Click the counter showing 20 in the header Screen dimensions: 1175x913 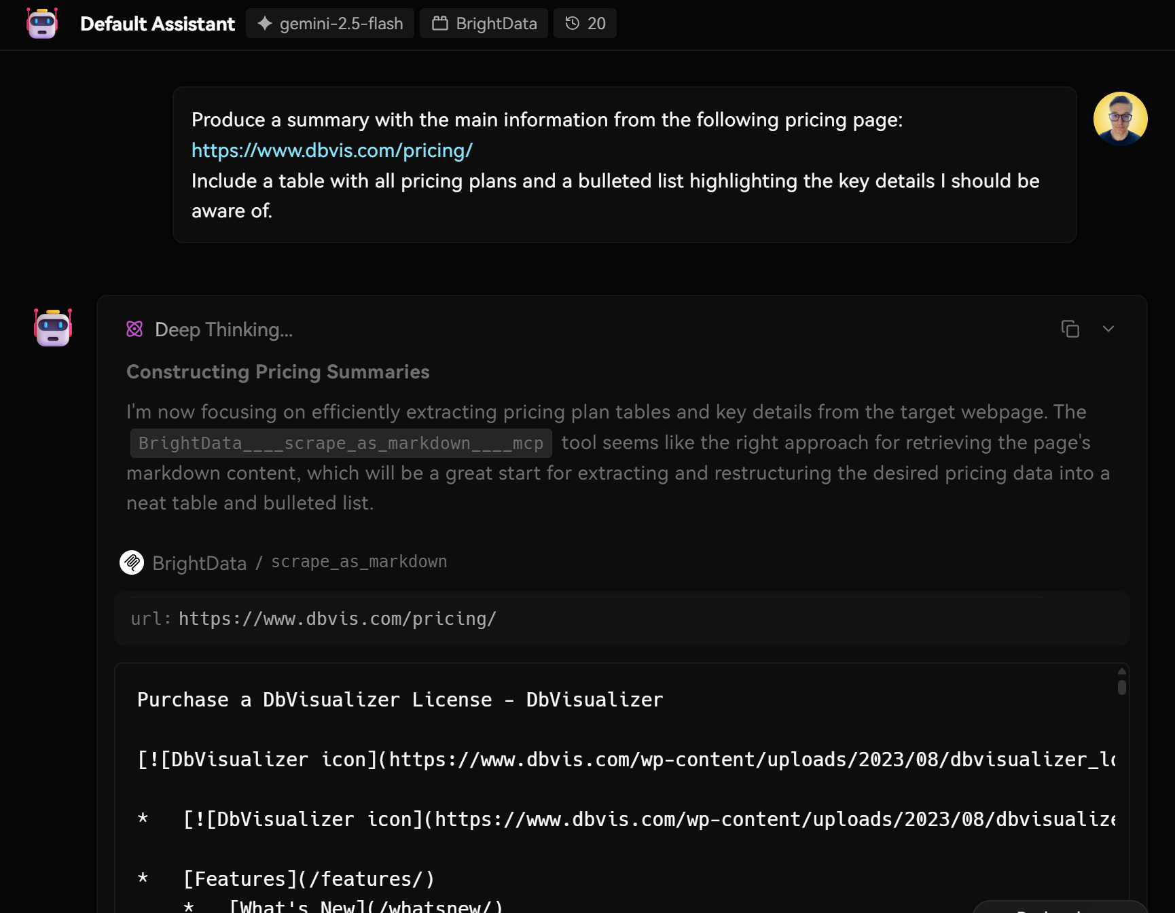(x=594, y=22)
